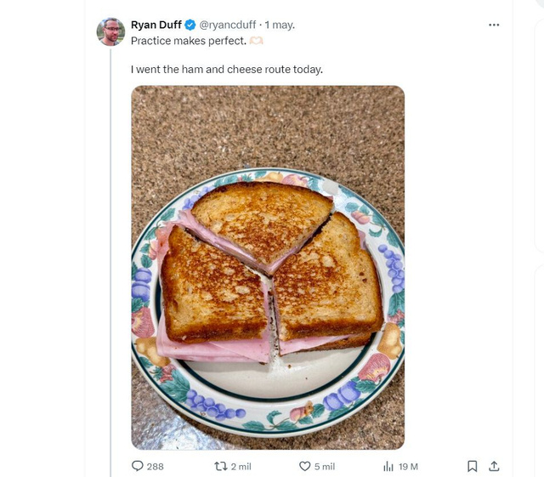Click the heart-hands emoji in the tweet

[256, 41]
